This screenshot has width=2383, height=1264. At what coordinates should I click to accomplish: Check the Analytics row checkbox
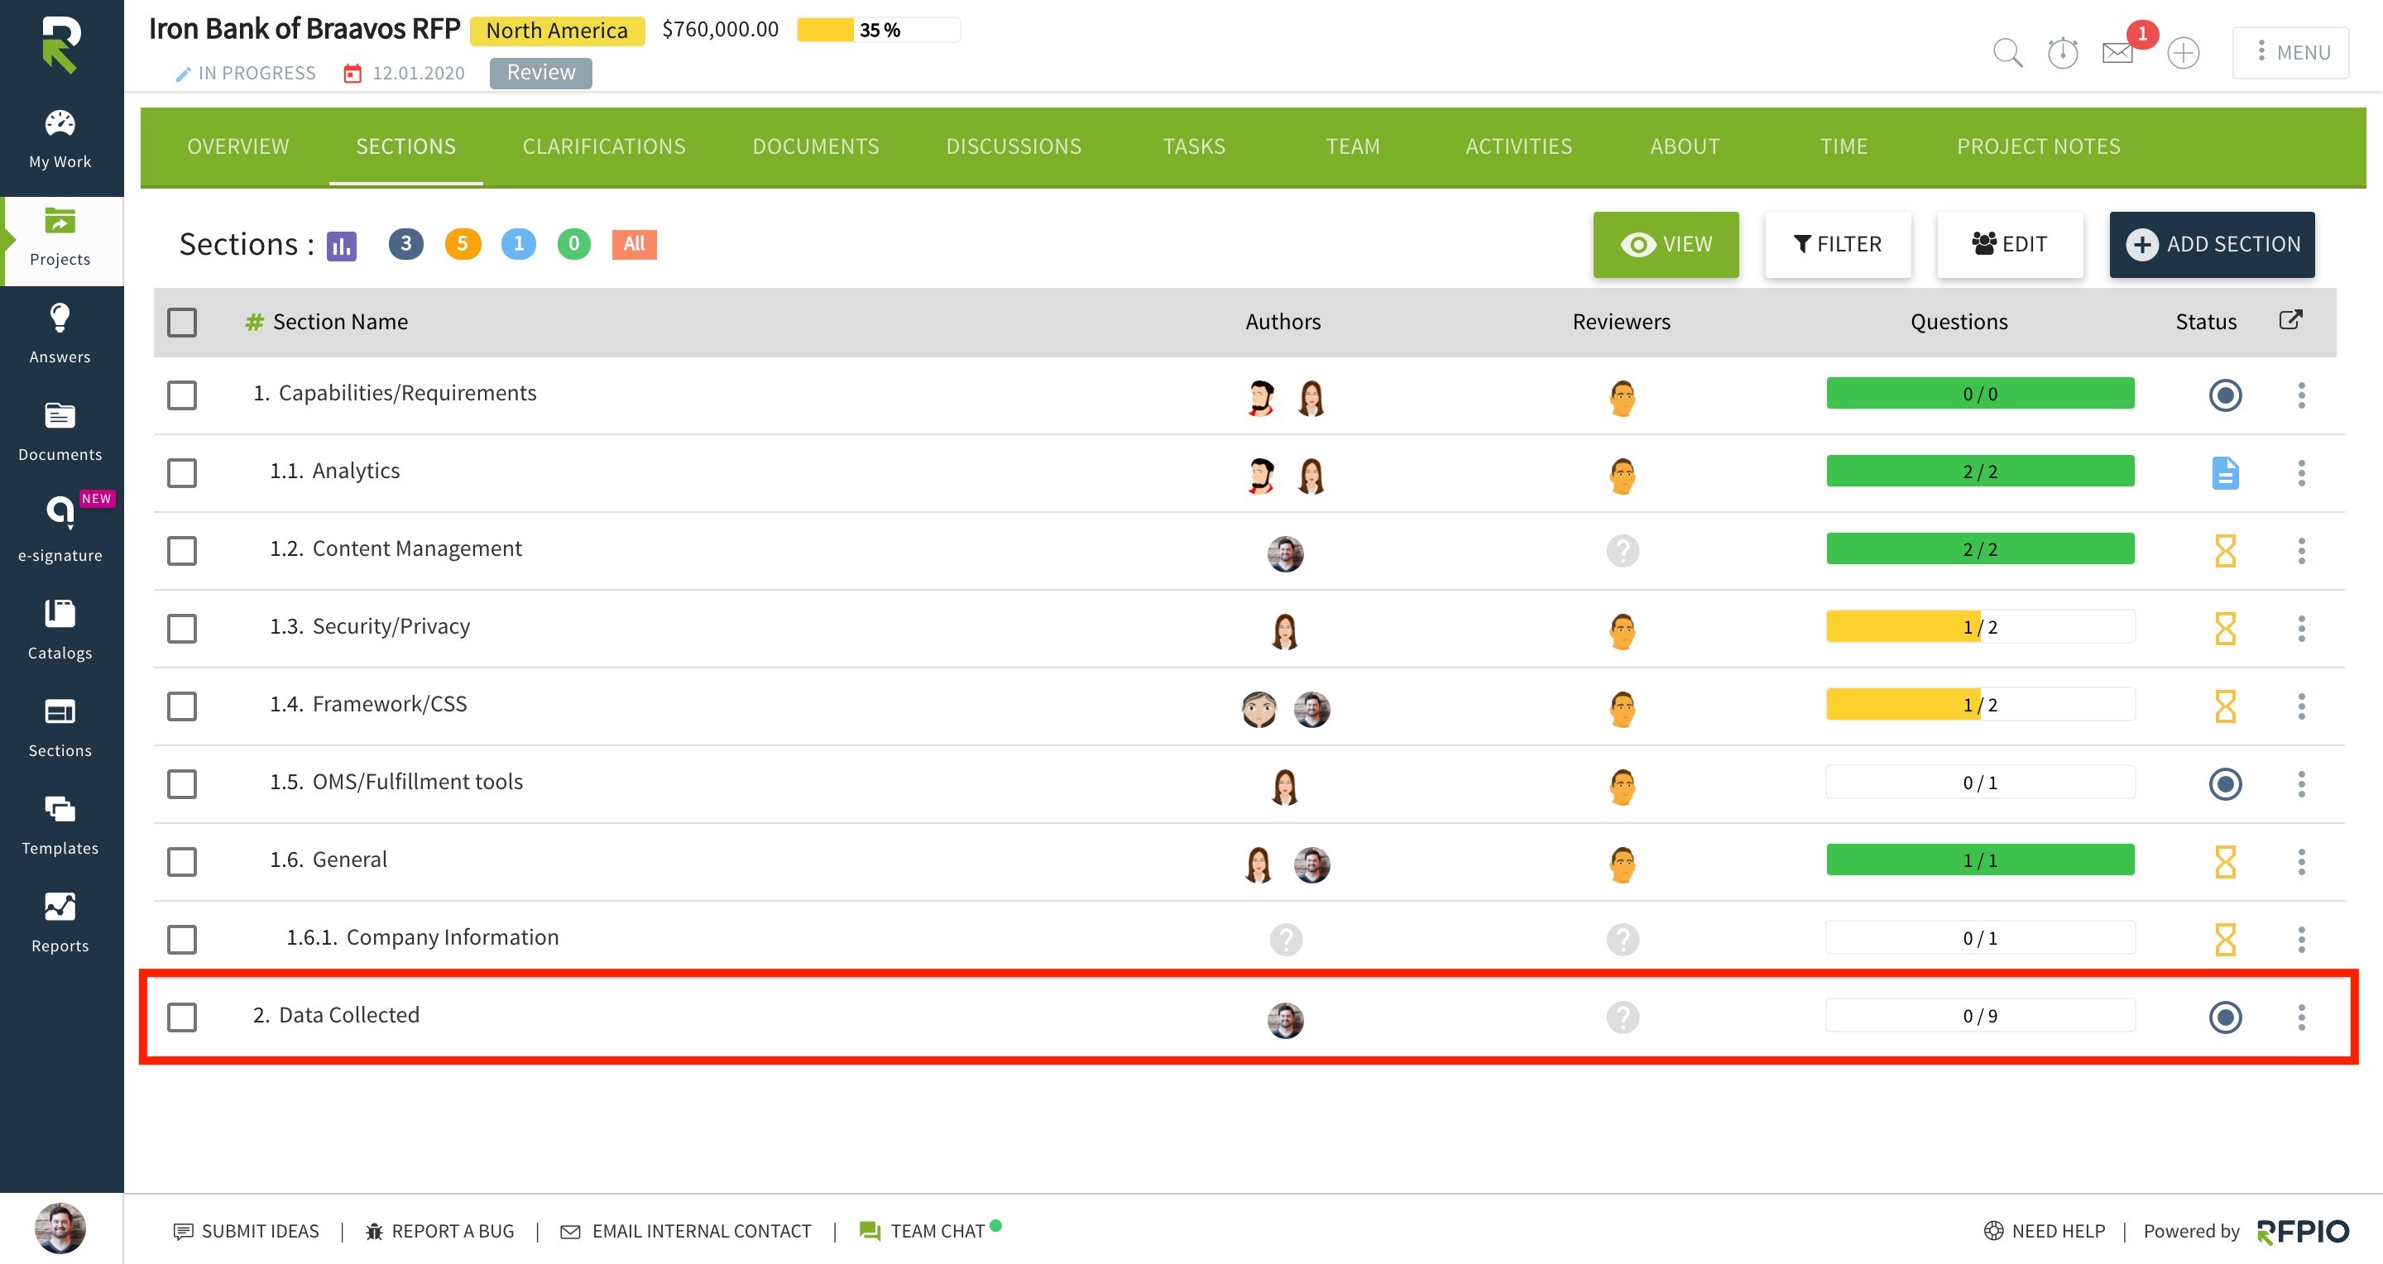click(x=182, y=472)
